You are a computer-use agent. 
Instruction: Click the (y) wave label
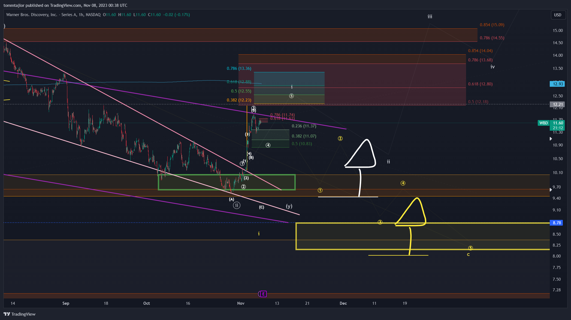pyautogui.click(x=289, y=206)
